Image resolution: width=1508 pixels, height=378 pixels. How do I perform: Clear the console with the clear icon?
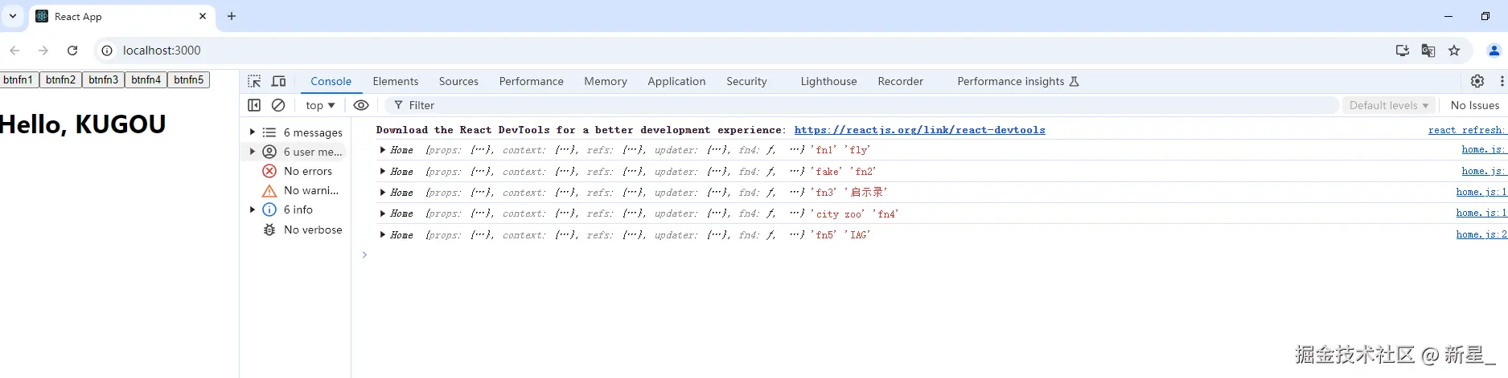pyautogui.click(x=278, y=105)
